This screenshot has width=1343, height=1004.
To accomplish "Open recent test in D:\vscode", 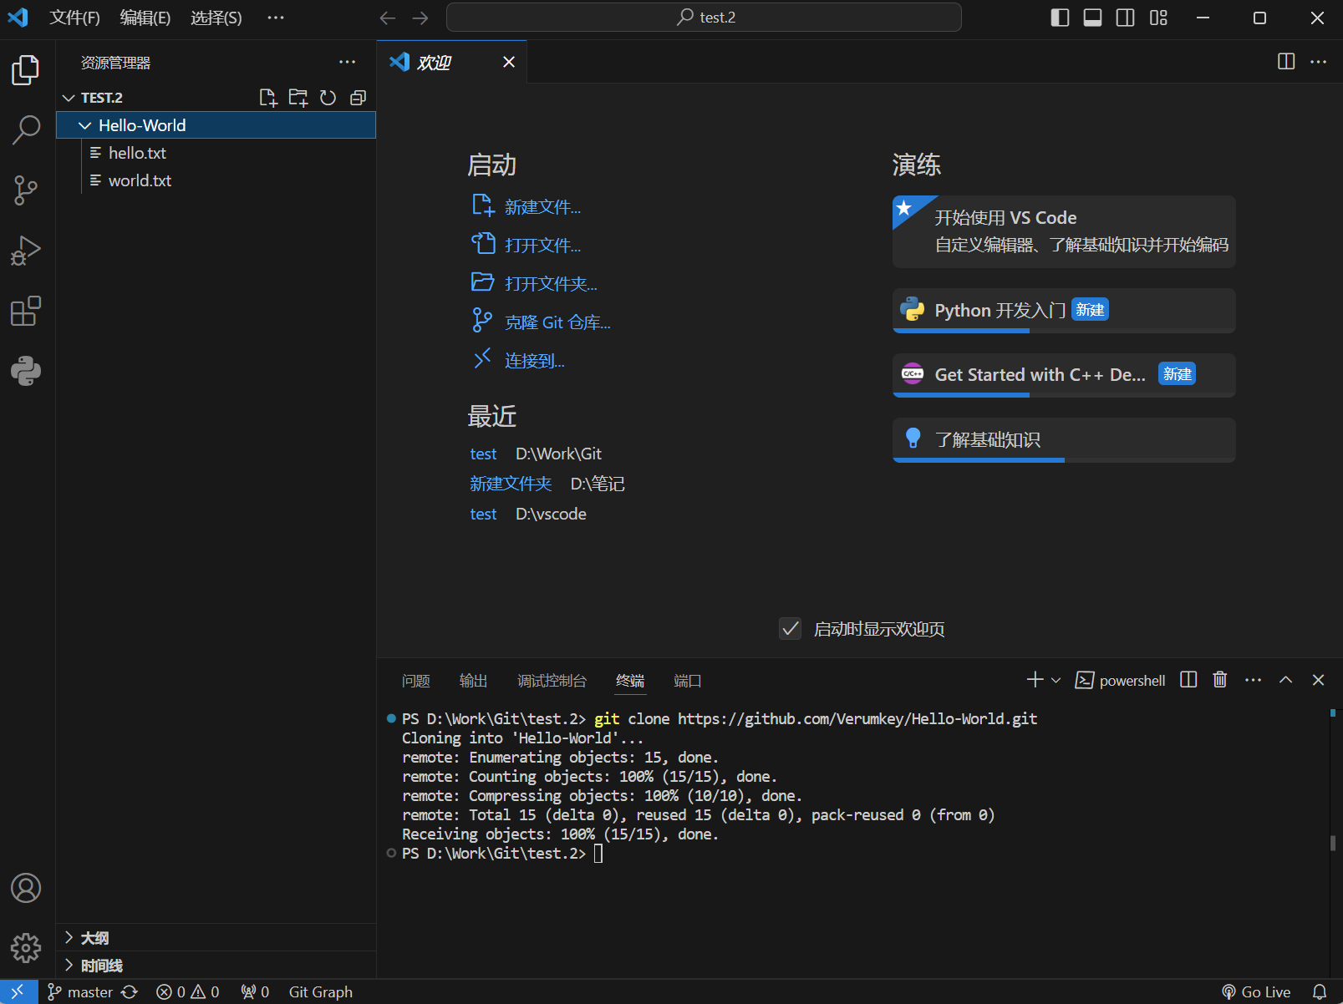I will tap(483, 514).
